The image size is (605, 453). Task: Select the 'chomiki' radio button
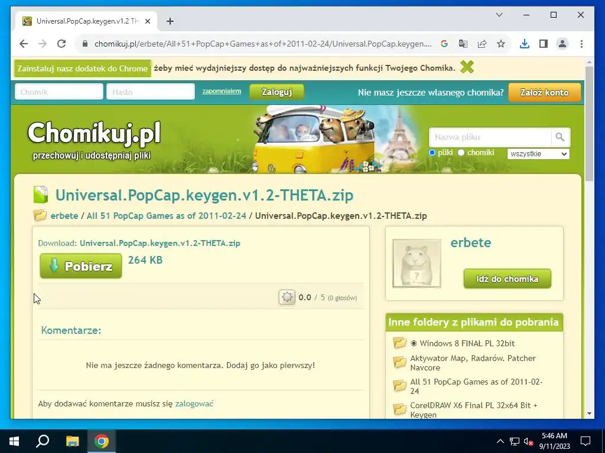point(461,153)
